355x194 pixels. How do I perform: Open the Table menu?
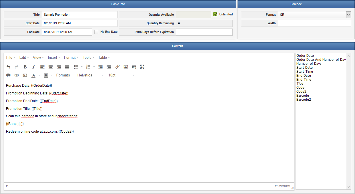(x=104, y=57)
